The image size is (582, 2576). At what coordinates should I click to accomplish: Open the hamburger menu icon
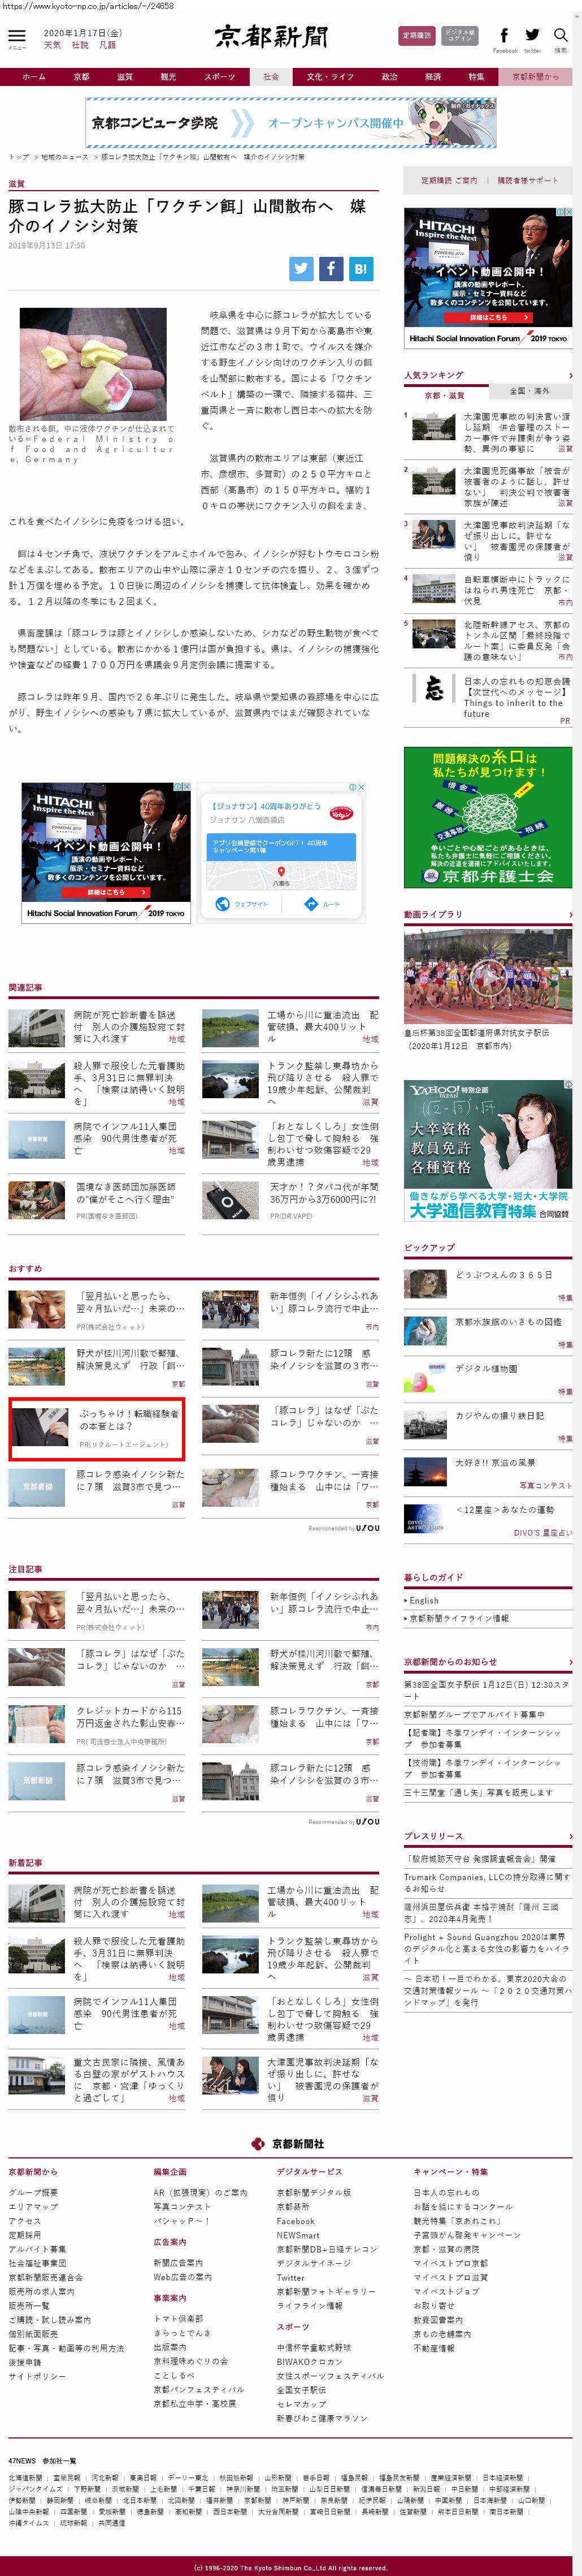click(18, 37)
